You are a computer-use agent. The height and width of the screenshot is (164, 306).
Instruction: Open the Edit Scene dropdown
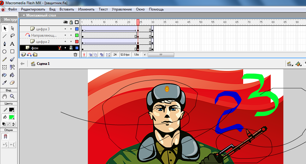tap(290, 64)
